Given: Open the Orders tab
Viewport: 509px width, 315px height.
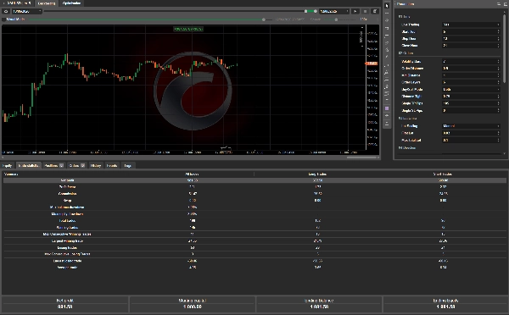Looking at the screenshot, I should tap(76, 166).
